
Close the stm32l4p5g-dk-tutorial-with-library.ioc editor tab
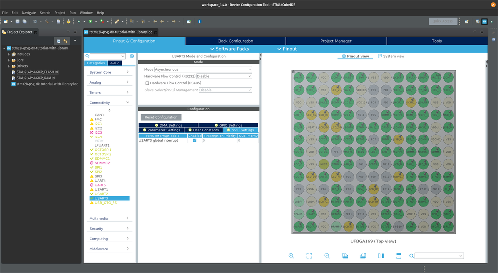click(x=156, y=32)
